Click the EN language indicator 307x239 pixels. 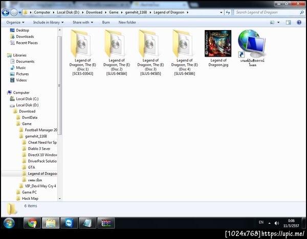(261, 222)
